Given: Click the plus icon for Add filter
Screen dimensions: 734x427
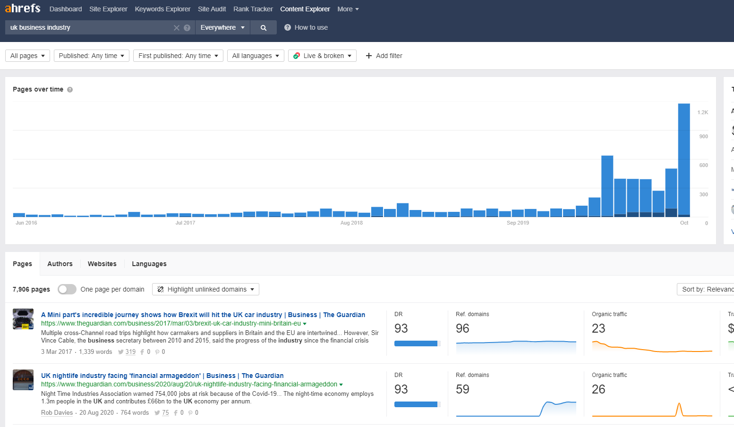Looking at the screenshot, I should [369, 56].
